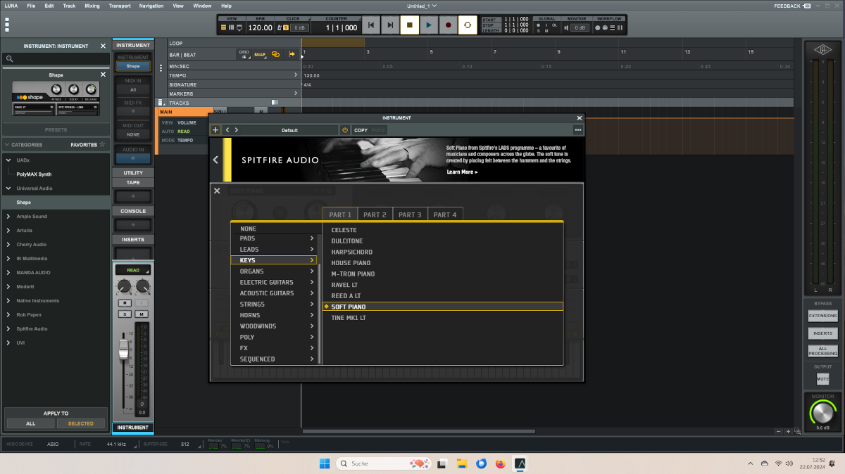The width and height of the screenshot is (845, 474).
Task: Expand the Tempo ruler row chevron
Action: [x=296, y=75]
